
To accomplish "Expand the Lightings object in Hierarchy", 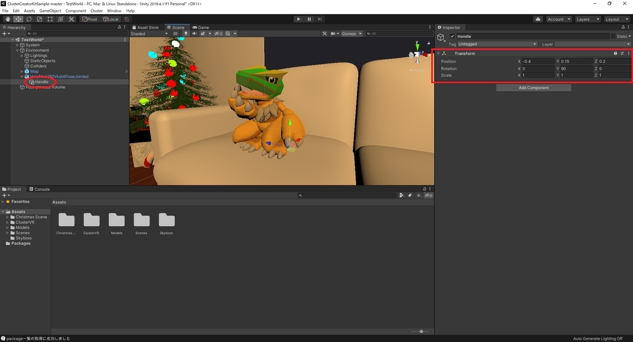I will pos(22,56).
